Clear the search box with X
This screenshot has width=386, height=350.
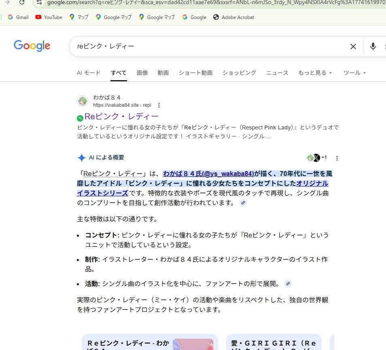[353, 46]
